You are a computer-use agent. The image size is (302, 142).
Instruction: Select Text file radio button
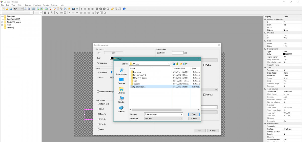(99, 114)
